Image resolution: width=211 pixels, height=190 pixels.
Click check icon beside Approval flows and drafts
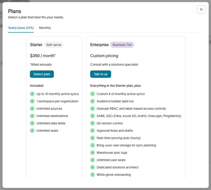(x=92, y=131)
